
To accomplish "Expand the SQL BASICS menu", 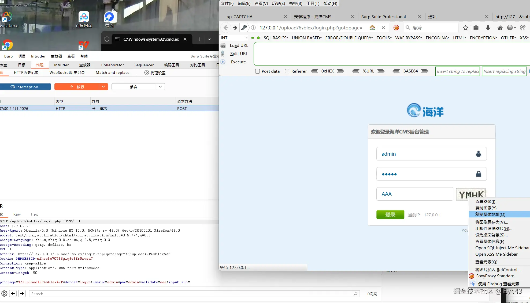I will pos(276,38).
